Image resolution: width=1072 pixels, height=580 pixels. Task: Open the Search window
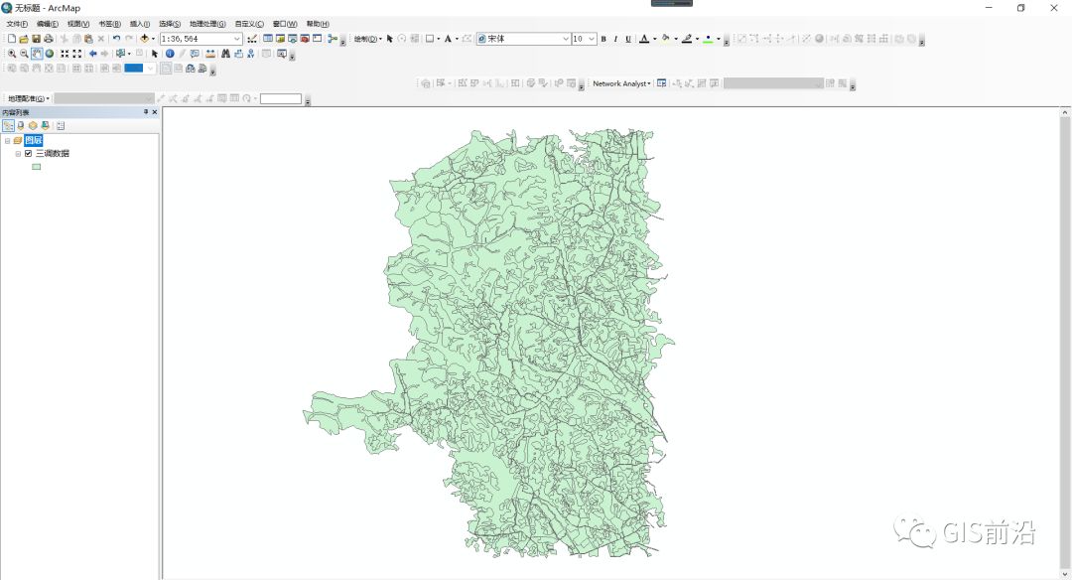[293, 39]
